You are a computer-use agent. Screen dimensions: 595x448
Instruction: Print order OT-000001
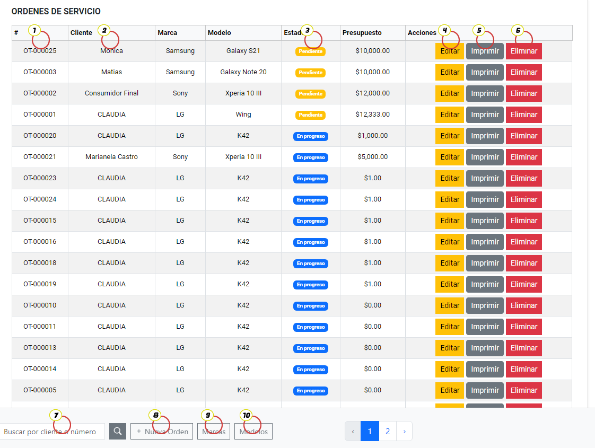coord(485,115)
